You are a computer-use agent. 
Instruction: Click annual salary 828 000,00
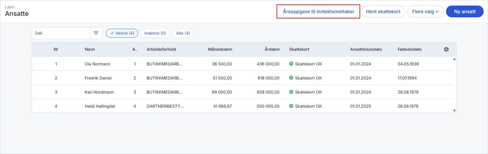click(268, 92)
